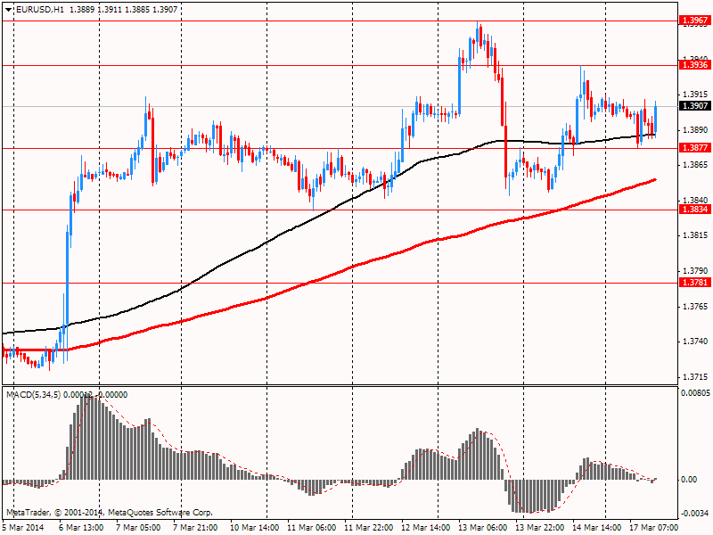Click the 1.3834 red price label
The width and height of the screenshot is (713, 535).
(x=695, y=210)
